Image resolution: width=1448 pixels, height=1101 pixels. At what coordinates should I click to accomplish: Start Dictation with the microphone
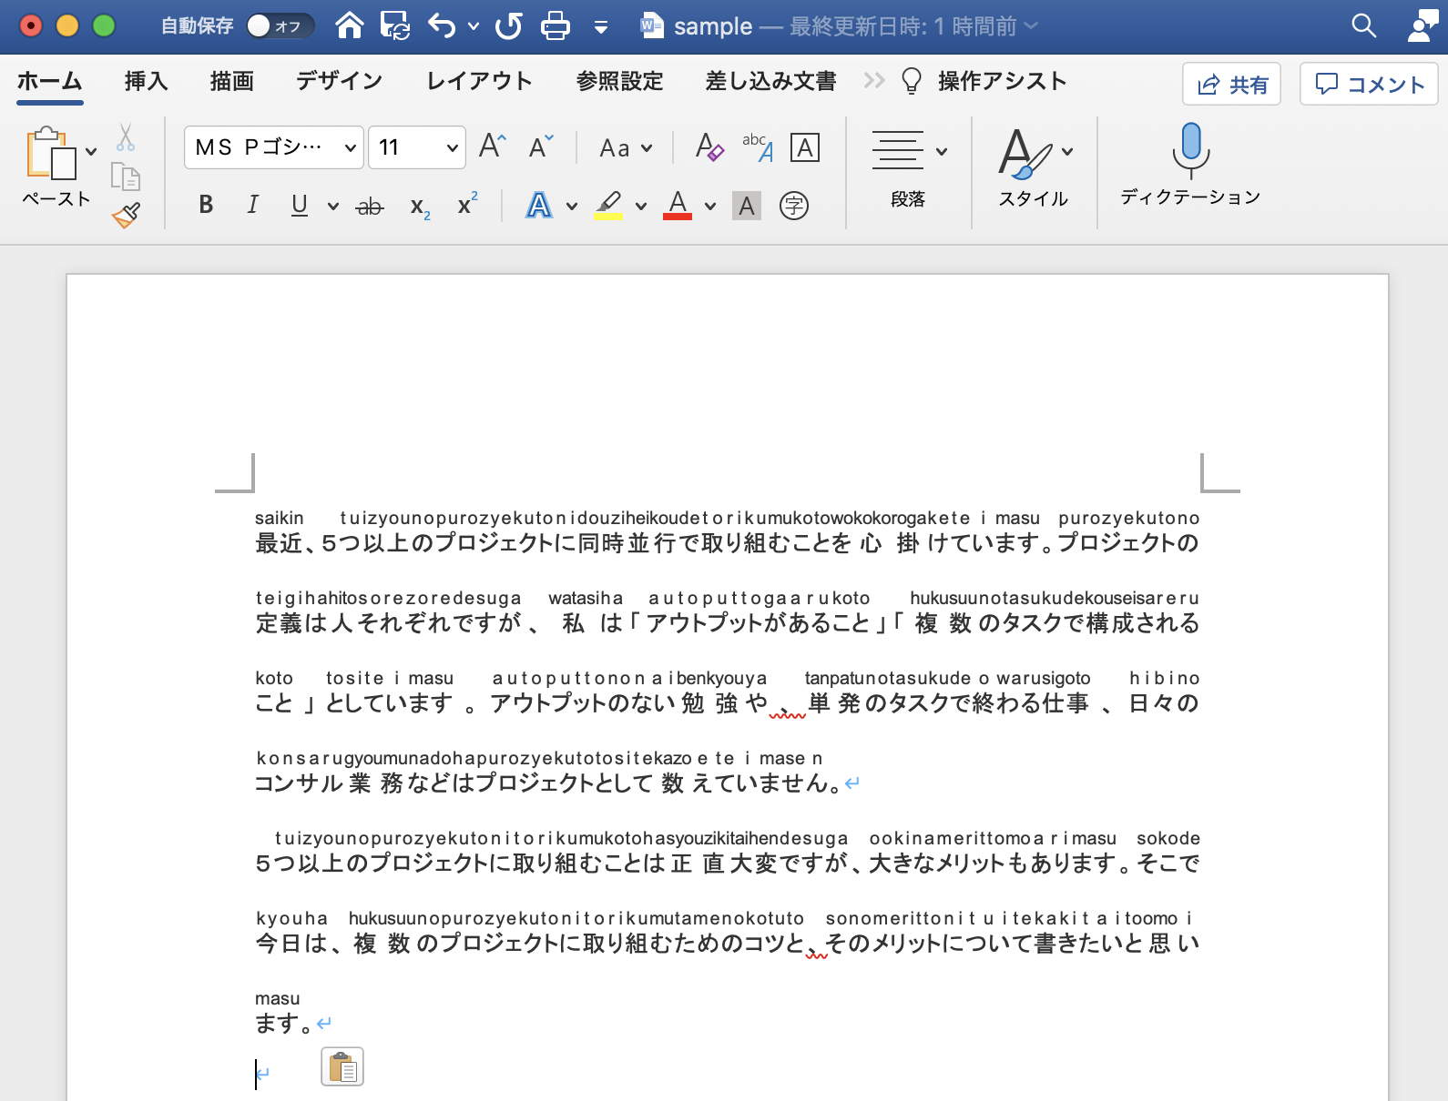[x=1190, y=151]
